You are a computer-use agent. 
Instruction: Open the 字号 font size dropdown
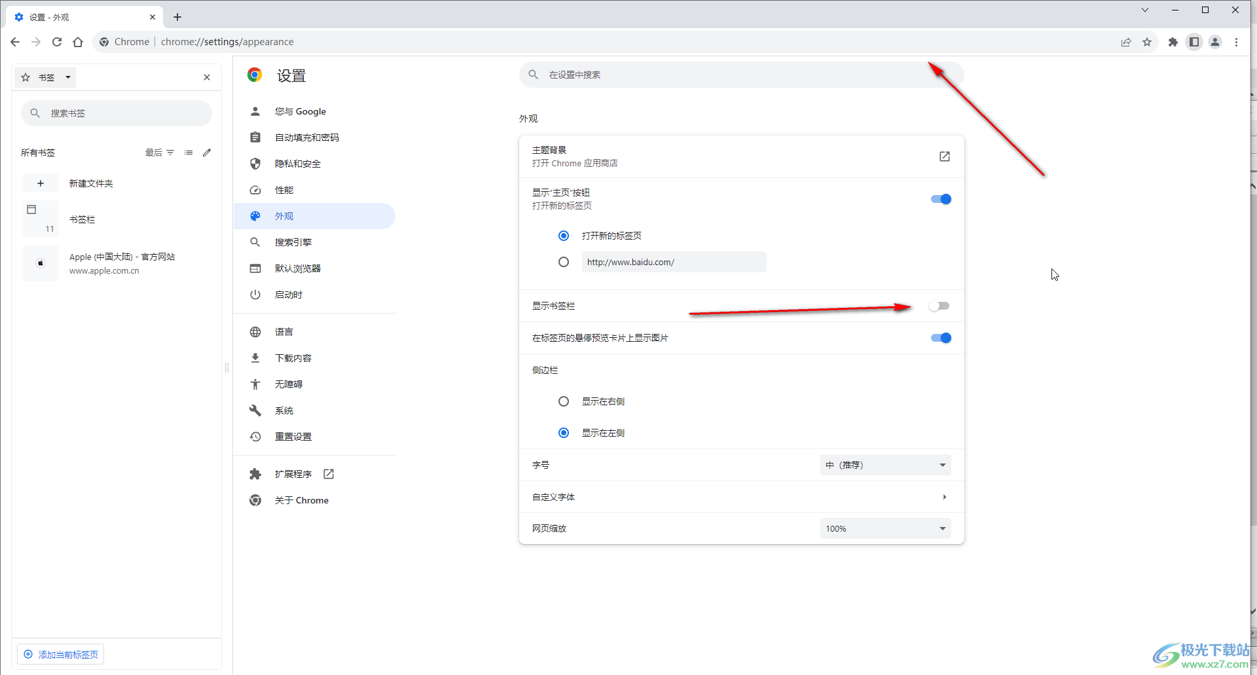pos(885,465)
